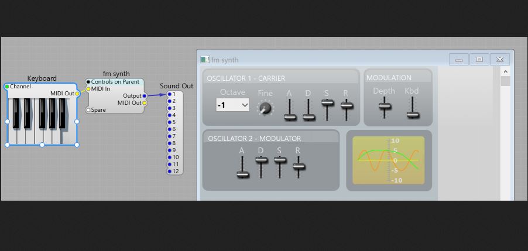Click the fm synth MIDI Out yellow pin

pos(145,103)
